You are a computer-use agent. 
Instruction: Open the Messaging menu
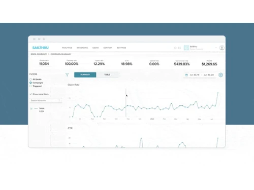click(x=82, y=48)
